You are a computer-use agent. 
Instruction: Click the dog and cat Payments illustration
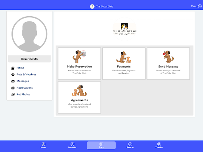click(124, 57)
